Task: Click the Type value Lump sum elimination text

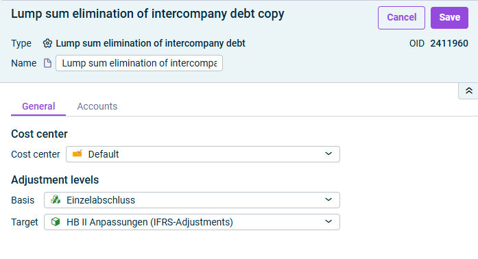Action: tap(150, 43)
